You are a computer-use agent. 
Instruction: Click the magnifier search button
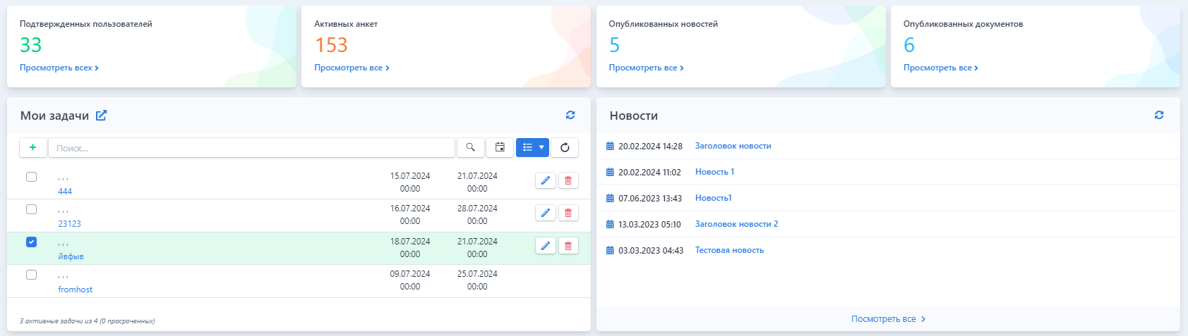(x=470, y=147)
